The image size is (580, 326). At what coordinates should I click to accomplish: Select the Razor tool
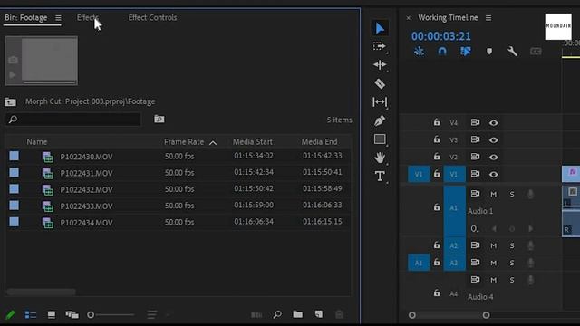(380, 84)
